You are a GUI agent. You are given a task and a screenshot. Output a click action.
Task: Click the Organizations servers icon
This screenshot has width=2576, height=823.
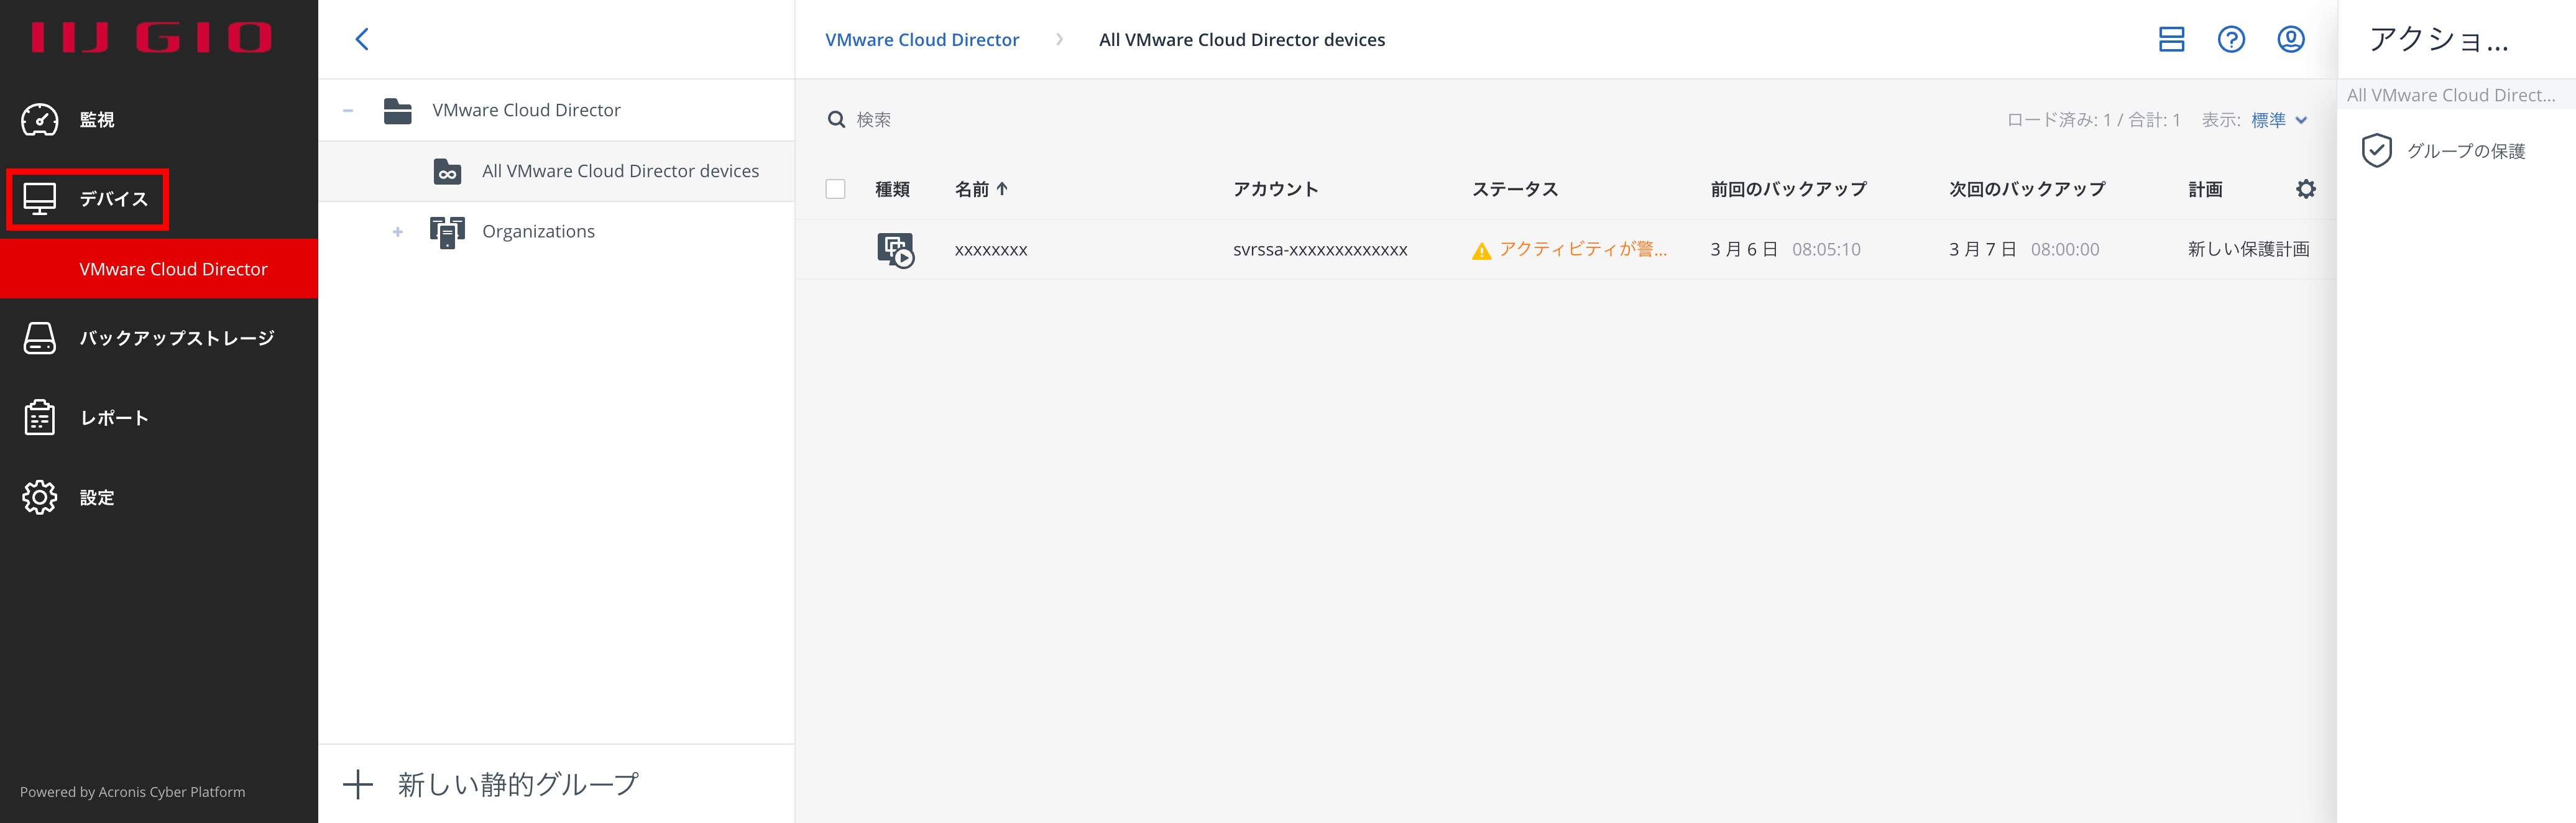tap(447, 232)
